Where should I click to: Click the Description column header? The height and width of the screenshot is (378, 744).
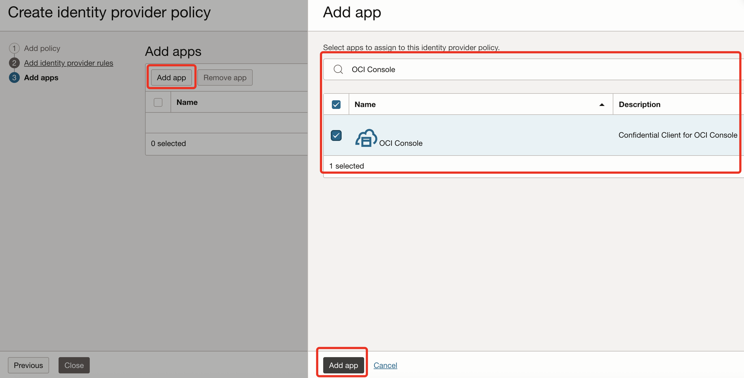coord(639,104)
